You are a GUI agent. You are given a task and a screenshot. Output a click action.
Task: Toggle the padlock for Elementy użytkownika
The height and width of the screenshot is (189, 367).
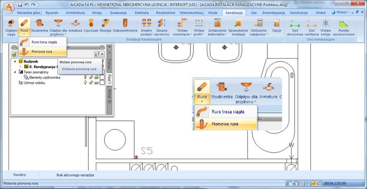coord(91,77)
